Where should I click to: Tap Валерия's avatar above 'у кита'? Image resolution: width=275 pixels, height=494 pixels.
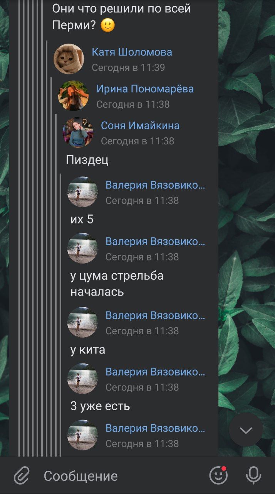click(82, 322)
